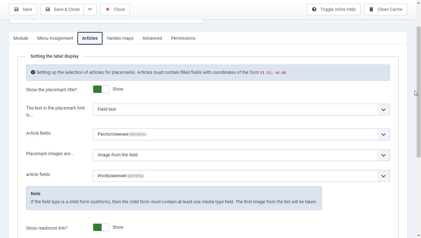Expand Placemark images are dropdown
This screenshot has width=421, height=238.
coord(241,155)
